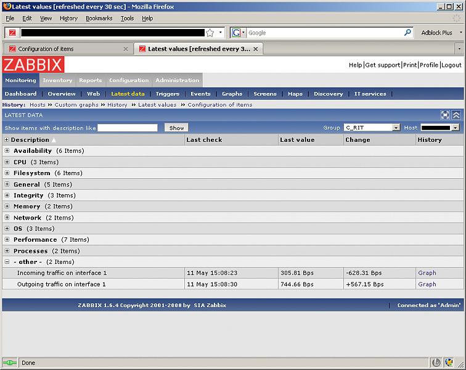Click the fullscreen icon in Latest Data header
Image resolution: width=466 pixels, height=370 pixels.
click(x=445, y=115)
